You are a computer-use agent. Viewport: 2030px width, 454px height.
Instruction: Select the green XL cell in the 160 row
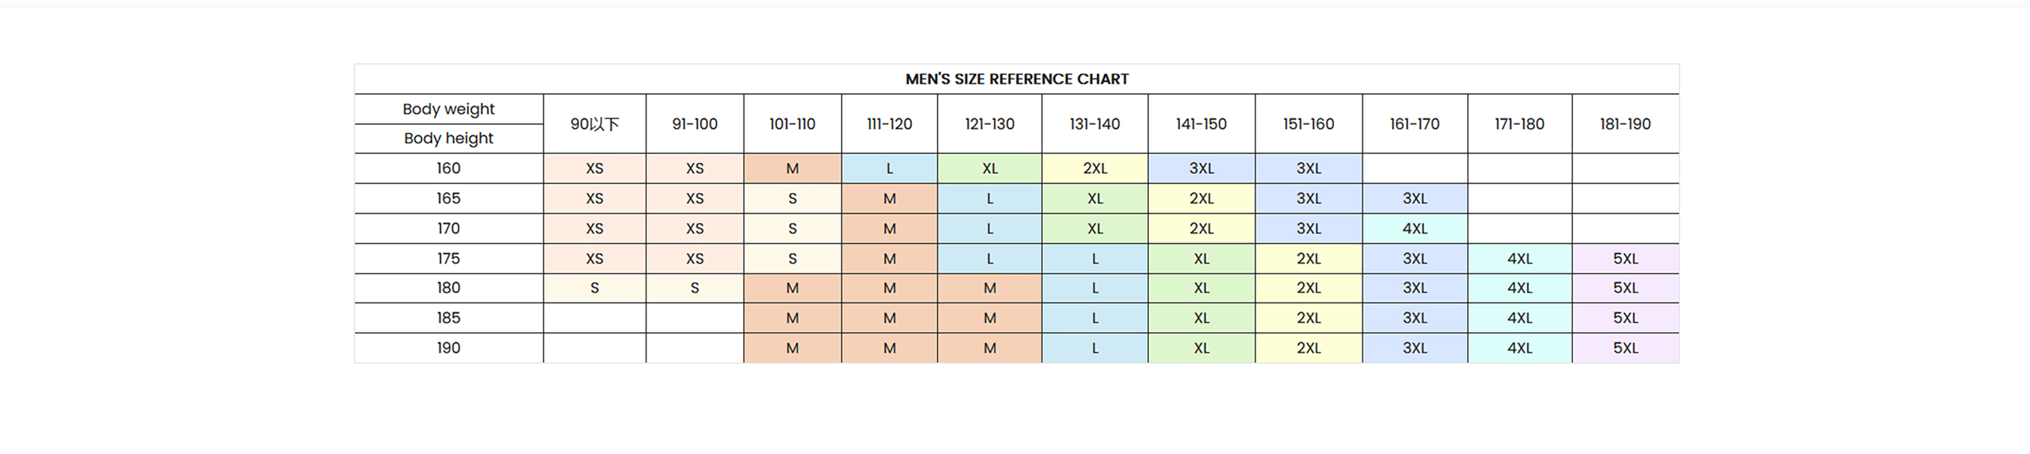click(x=989, y=169)
